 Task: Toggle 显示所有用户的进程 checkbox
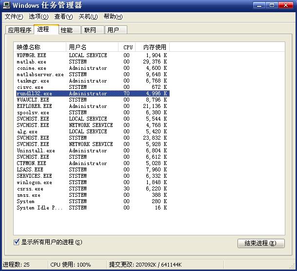17,242
